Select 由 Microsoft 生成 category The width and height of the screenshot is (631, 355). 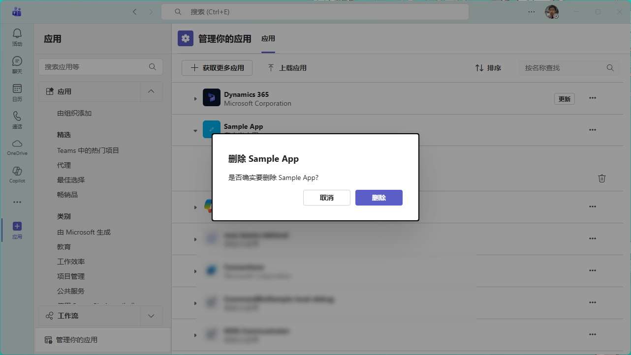[x=84, y=232]
